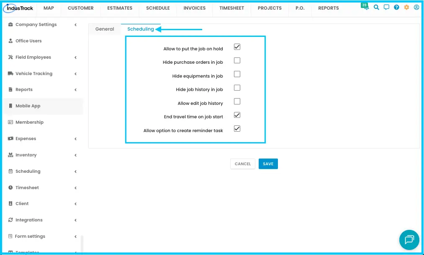This screenshot has height=255, width=424.
Task: Expand Inventory chevron
Action: (76, 155)
